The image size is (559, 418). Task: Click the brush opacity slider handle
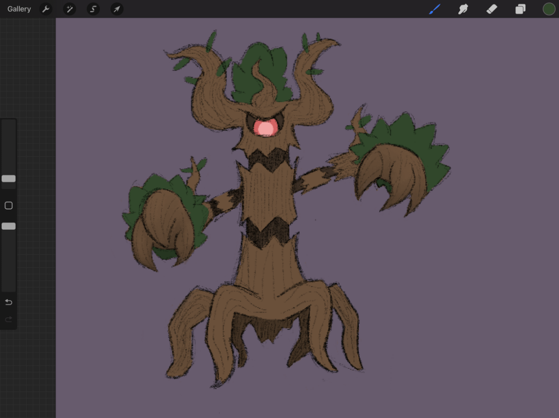[9, 226]
